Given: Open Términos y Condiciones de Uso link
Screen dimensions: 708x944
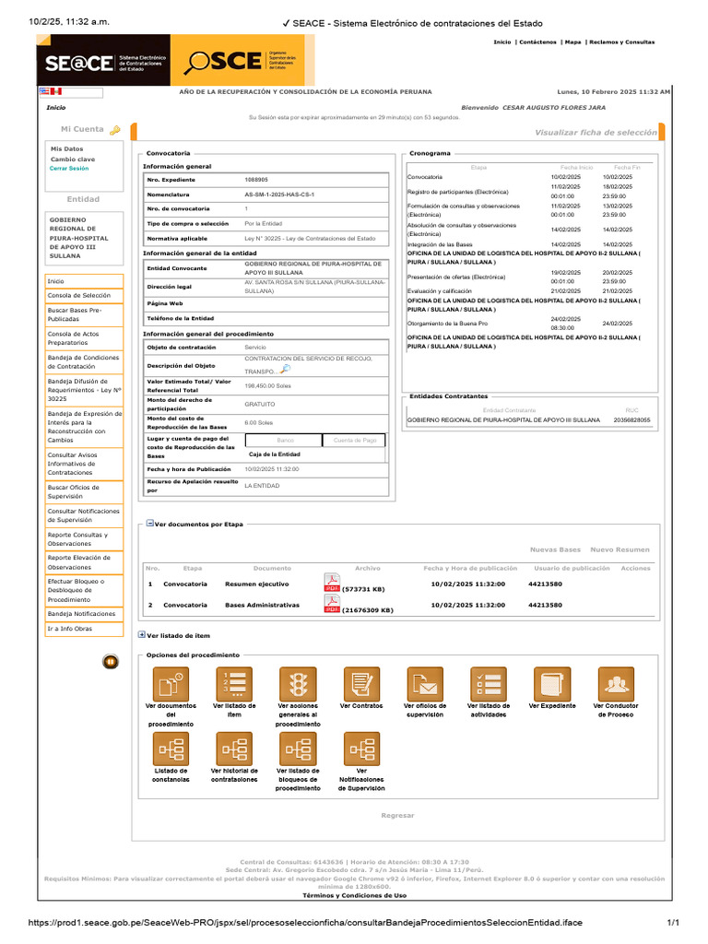Looking at the screenshot, I should (355, 895).
